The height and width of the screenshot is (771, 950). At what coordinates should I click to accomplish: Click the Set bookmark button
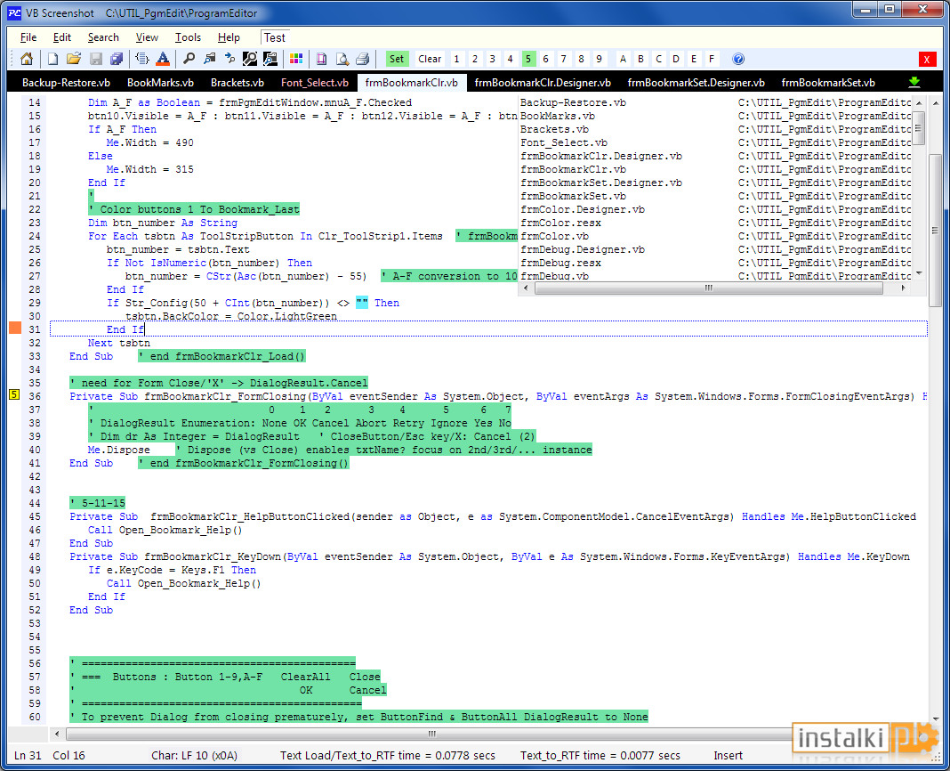click(397, 59)
